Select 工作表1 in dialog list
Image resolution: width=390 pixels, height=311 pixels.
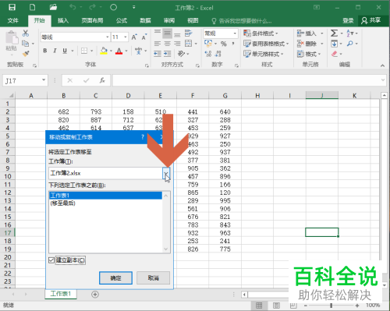click(105, 196)
